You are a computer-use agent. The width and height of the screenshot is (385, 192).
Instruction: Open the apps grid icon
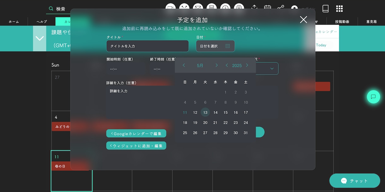point(339,9)
